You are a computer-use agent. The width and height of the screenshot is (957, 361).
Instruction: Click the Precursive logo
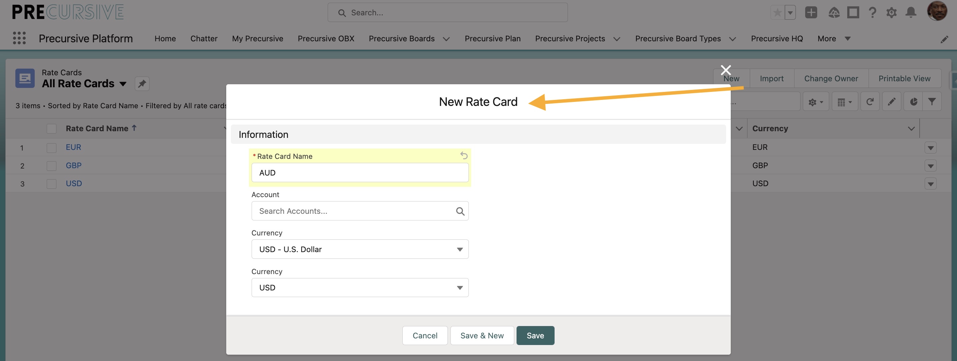68,12
